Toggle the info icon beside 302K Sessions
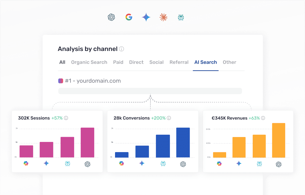This screenshot has width=305, height=195. tap(66, 118)
